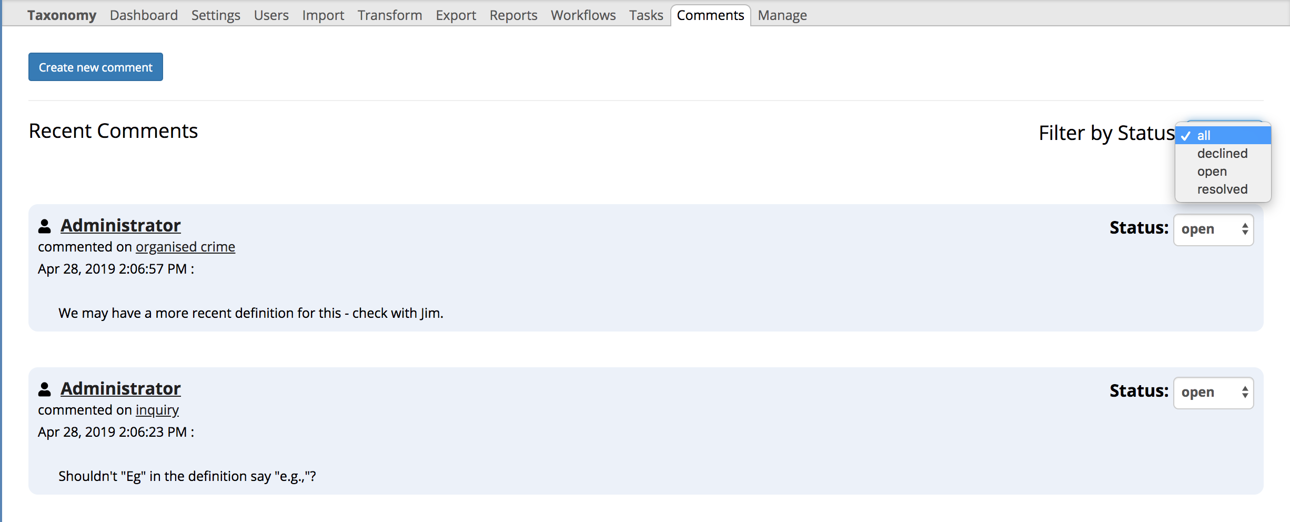Open the Manage tab
1290x522 pixels.
tap(782, 15)
